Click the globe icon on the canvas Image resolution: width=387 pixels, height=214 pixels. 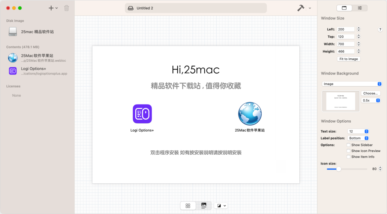point(250,114)
